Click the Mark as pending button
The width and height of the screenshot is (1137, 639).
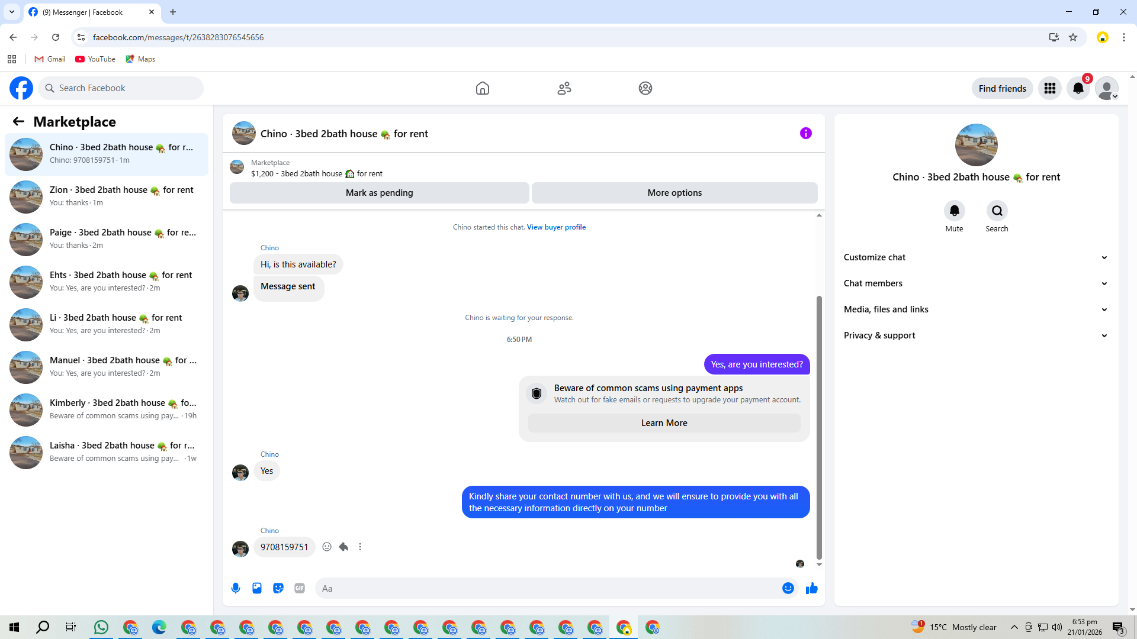point(379,193)
